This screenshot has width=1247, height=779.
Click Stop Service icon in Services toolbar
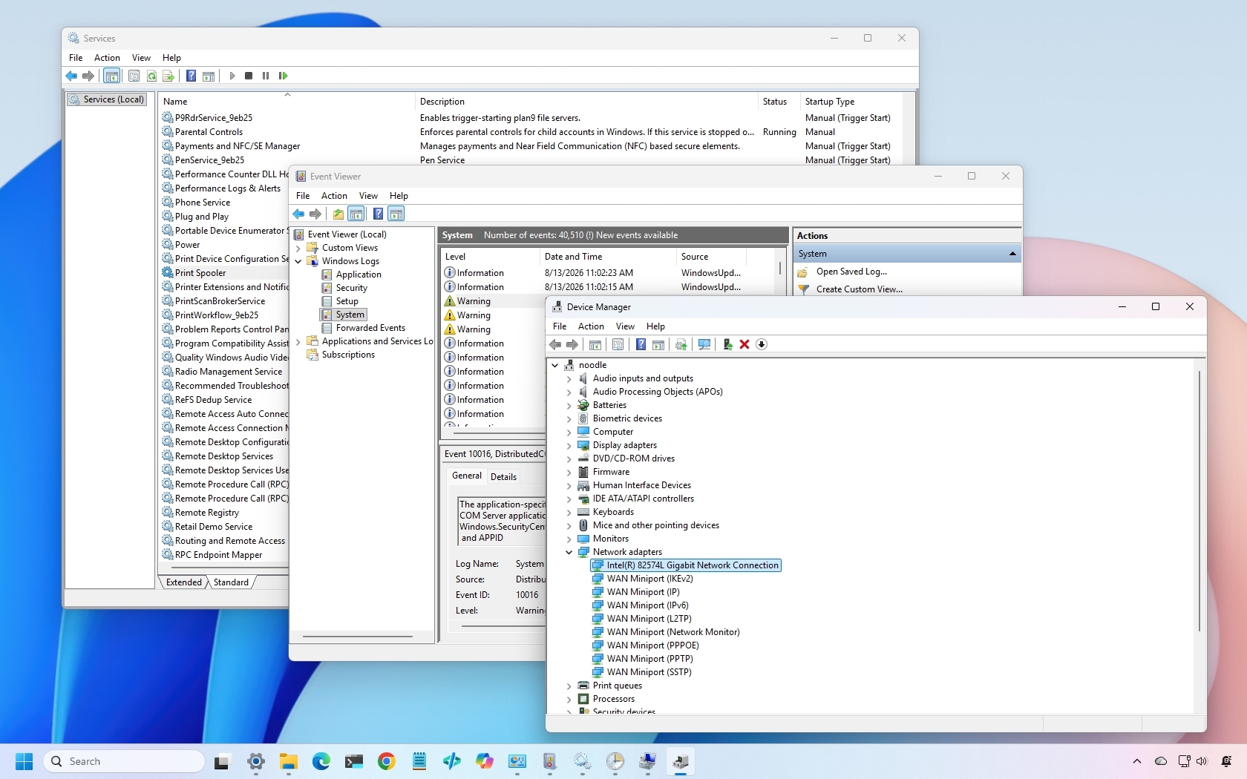pyautogui.click(x=249, y=76)
